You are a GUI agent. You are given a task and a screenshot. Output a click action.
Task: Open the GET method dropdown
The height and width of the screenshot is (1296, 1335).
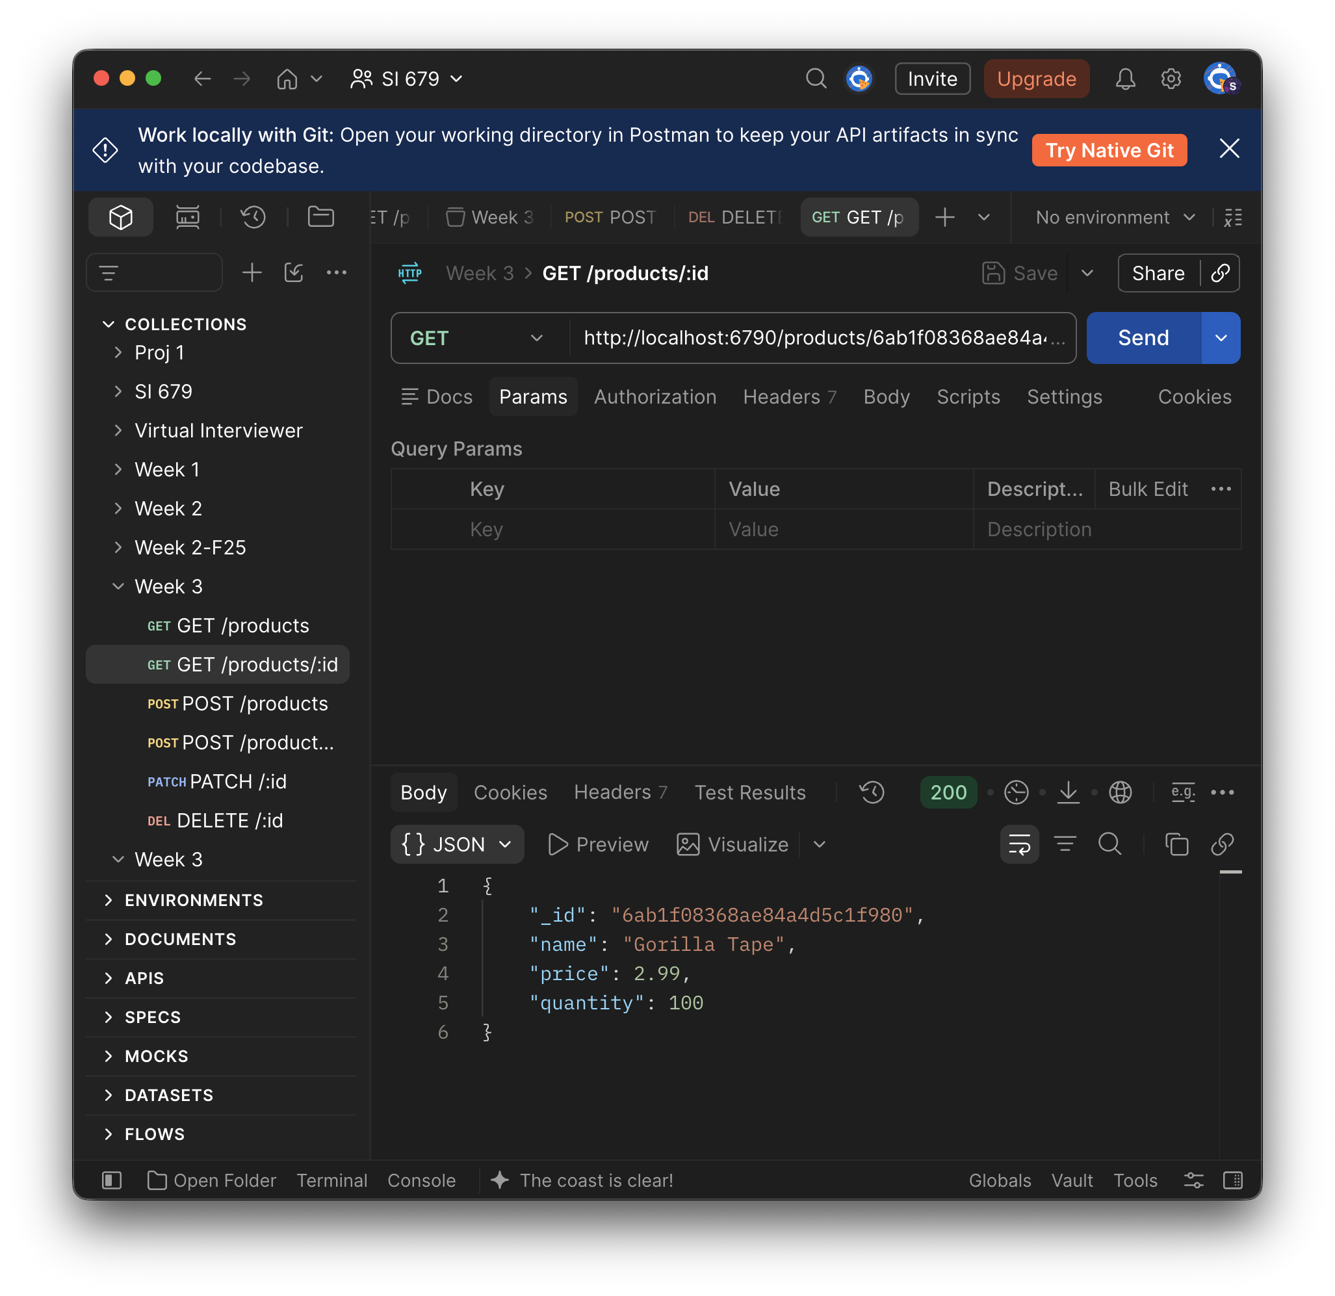coord(477,338)
